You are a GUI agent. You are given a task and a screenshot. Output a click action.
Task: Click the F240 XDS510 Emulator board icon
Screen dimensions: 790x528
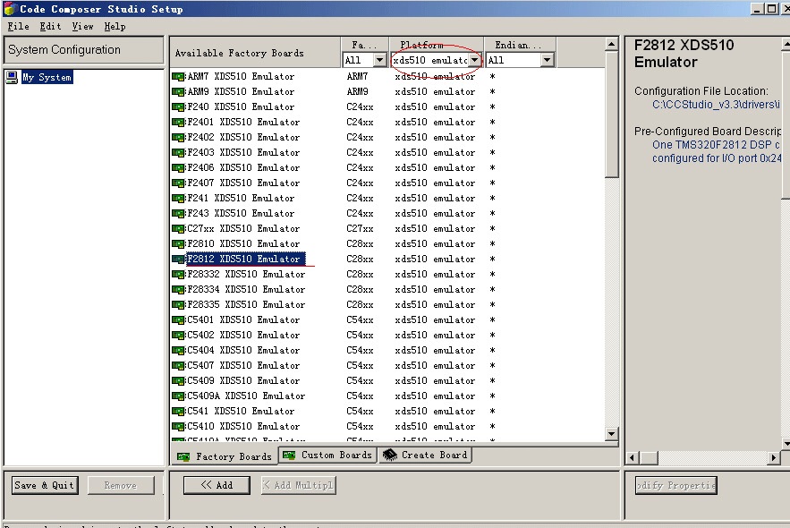pos(178,106)
